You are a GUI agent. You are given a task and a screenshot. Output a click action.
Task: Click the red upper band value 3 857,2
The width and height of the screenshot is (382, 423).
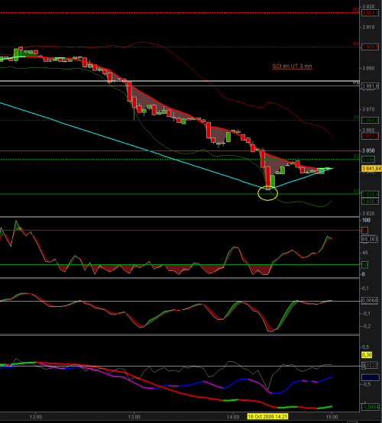370,136
